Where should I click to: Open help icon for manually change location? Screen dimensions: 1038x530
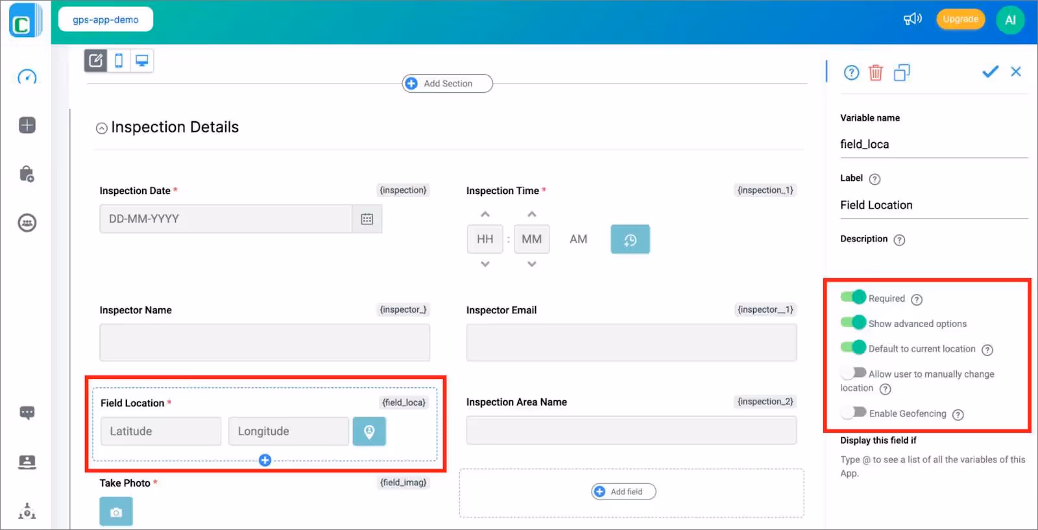point(885,389)
